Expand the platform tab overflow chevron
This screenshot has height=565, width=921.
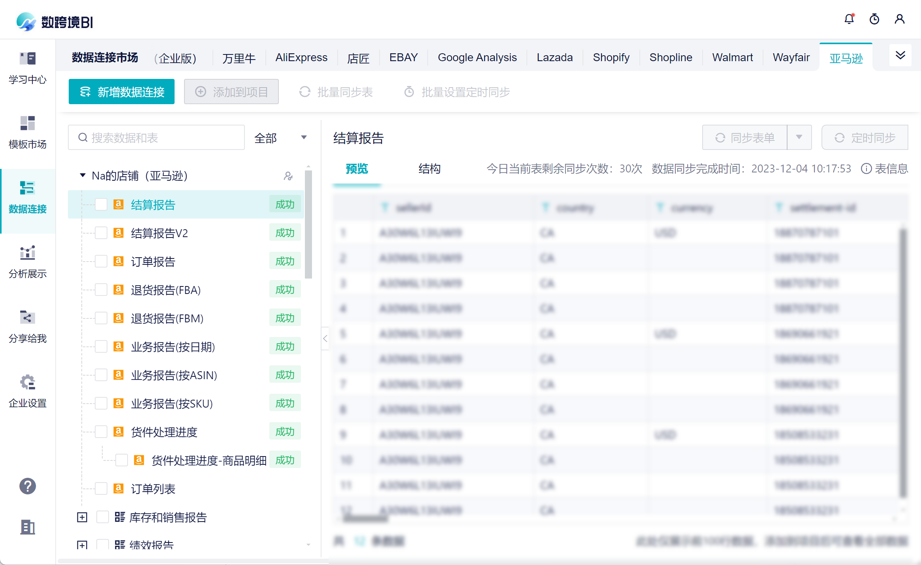coord(900,55)
